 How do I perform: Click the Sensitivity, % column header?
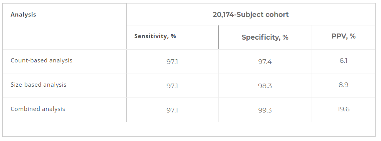point(155,36)
